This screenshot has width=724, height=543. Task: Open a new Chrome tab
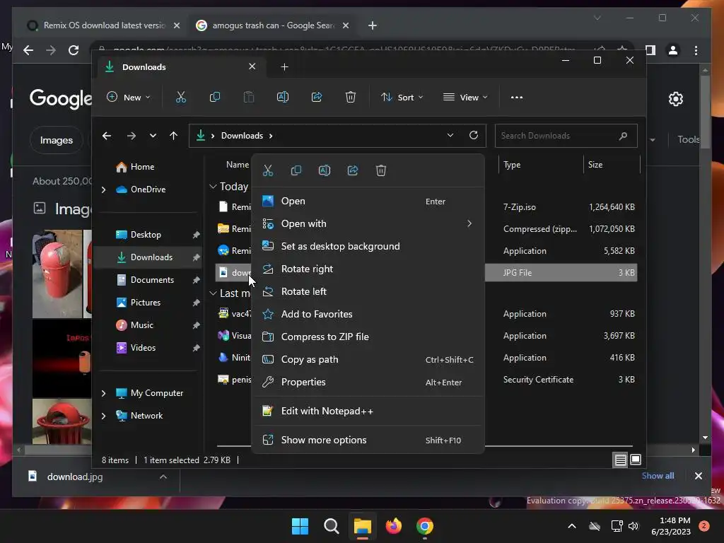(x=373, y=25)
